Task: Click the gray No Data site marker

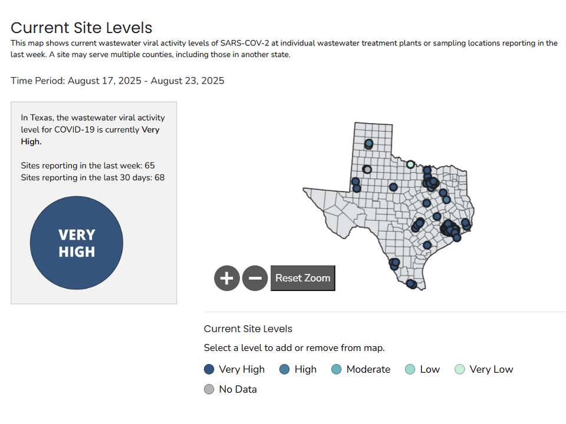Action: coord(367,170)
